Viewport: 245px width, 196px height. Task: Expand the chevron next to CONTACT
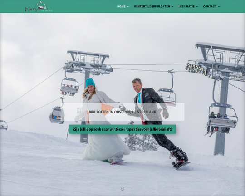[219, 7]
